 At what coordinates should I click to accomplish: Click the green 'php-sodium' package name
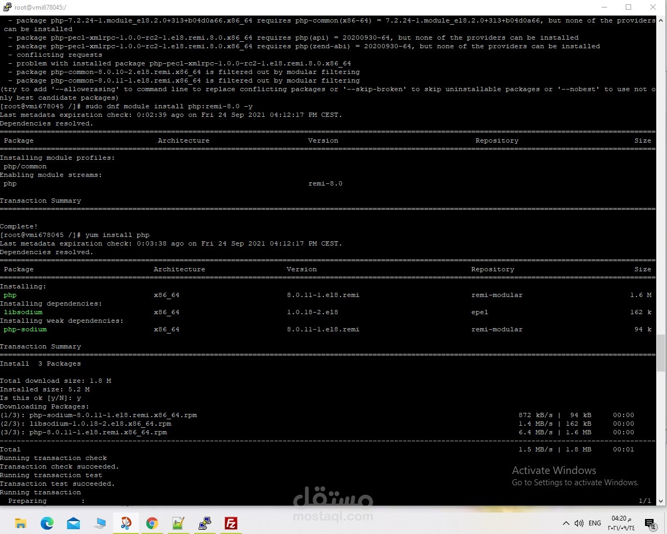(x=25, y=329)
